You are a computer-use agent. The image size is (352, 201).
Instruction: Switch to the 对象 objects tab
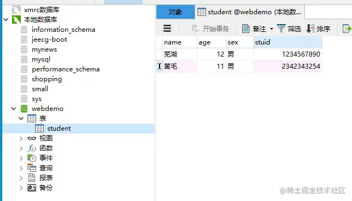(x=175, y=12)
